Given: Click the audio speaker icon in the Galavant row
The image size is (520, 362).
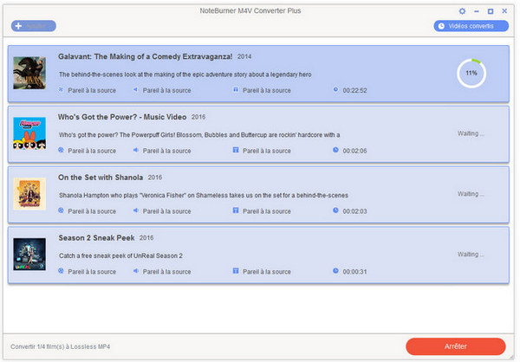Looking at the screenshot, I should pyautogui.click(x=136, y=89).
